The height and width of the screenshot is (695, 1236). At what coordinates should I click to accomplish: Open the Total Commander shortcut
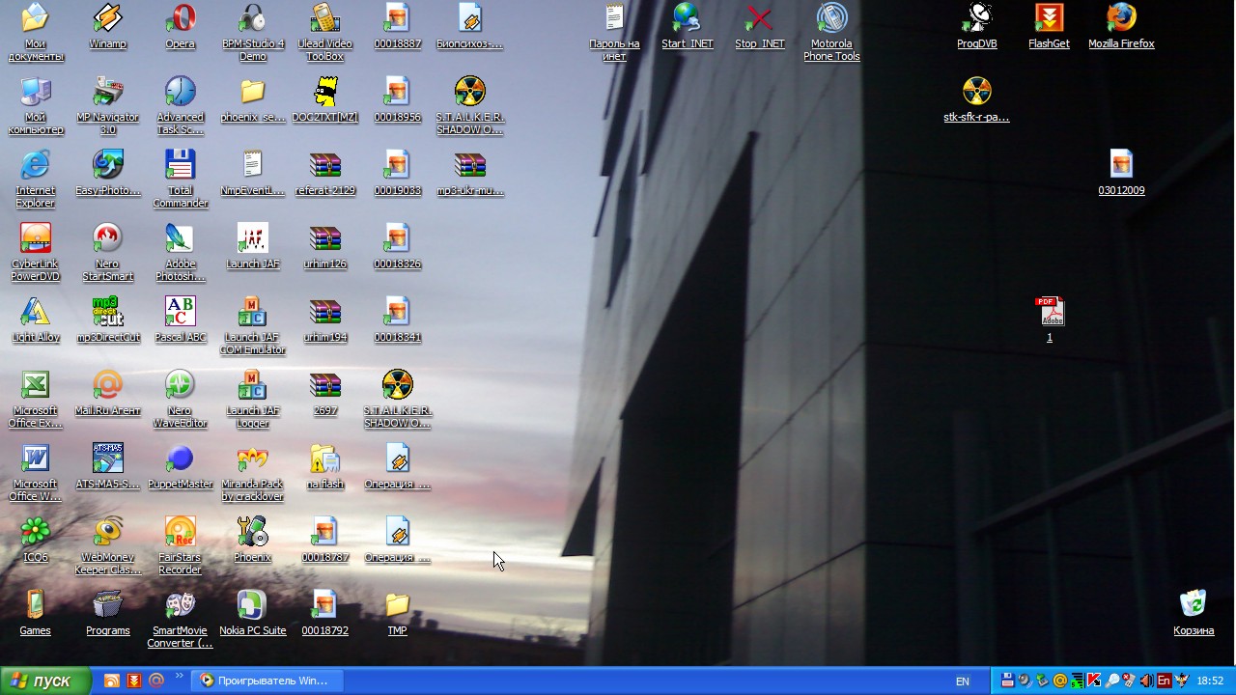click(x=180, y=178)
